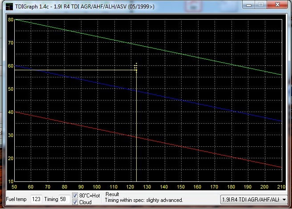Click the Timing value input box

[x=64, y=199]
